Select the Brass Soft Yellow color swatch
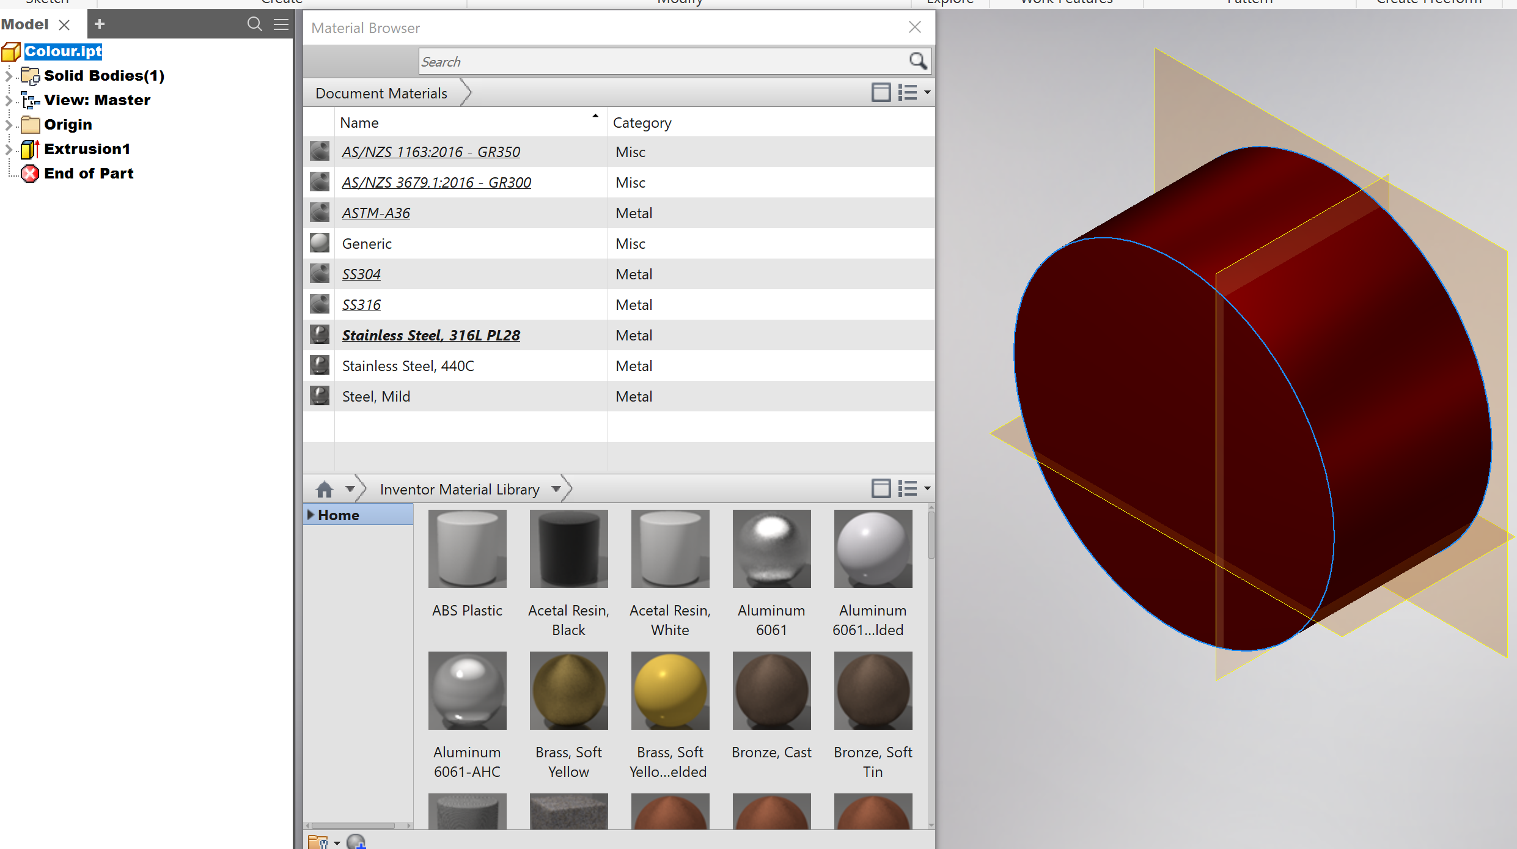The image size is (1517, 849). [568, 689]
